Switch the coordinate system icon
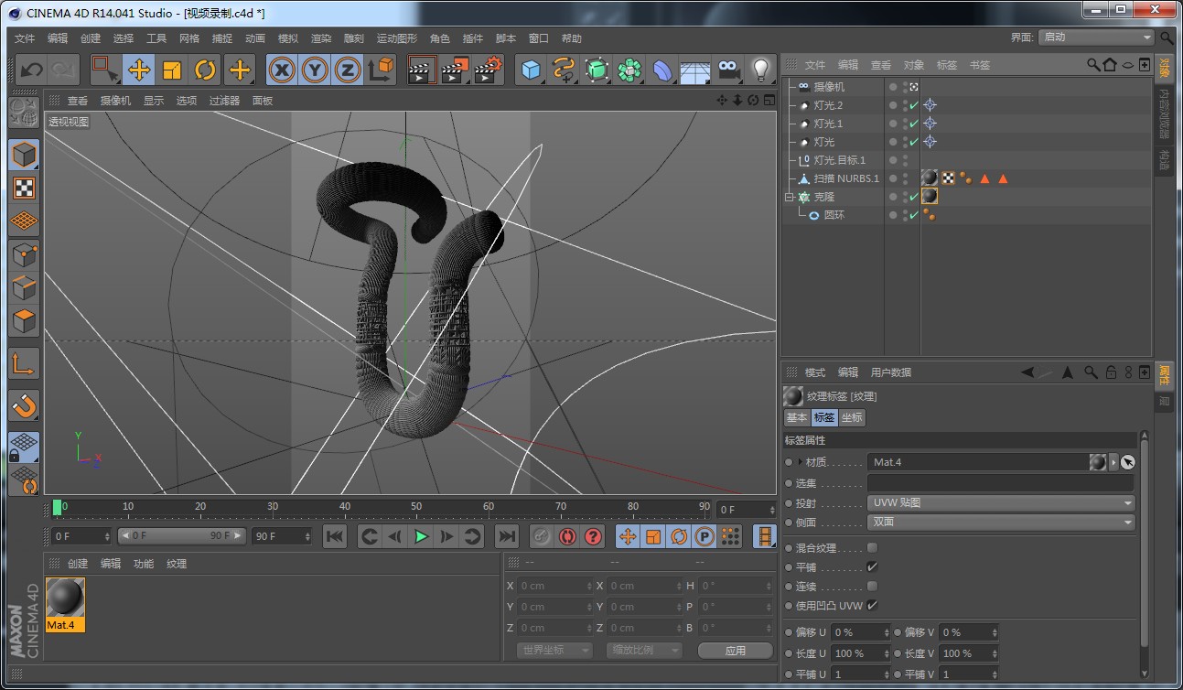1183x690 pixels. [381, 70]
